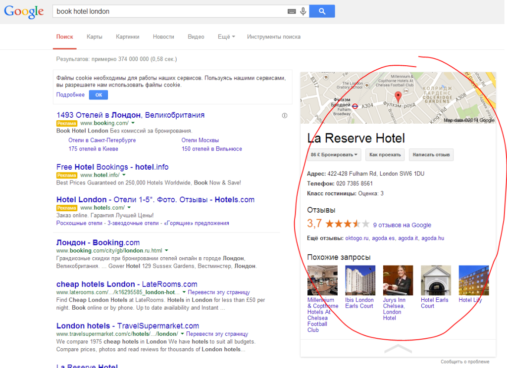Switch to the Видео tab
Image resolution: width=507 pixels, height=368 pixels.
click(x=196, y=37)
